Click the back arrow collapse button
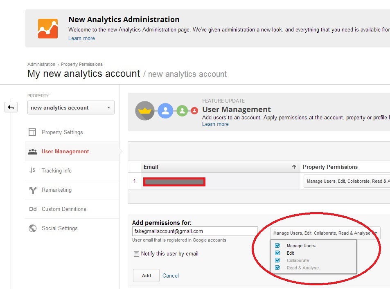The image size is (390, 289). (11, 107)
